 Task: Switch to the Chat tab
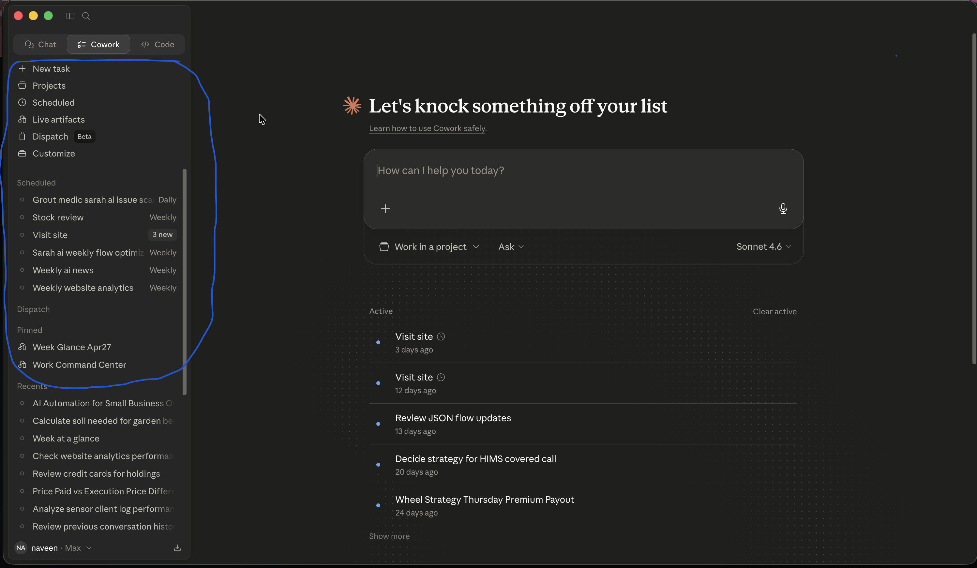(x=40, y=44)
